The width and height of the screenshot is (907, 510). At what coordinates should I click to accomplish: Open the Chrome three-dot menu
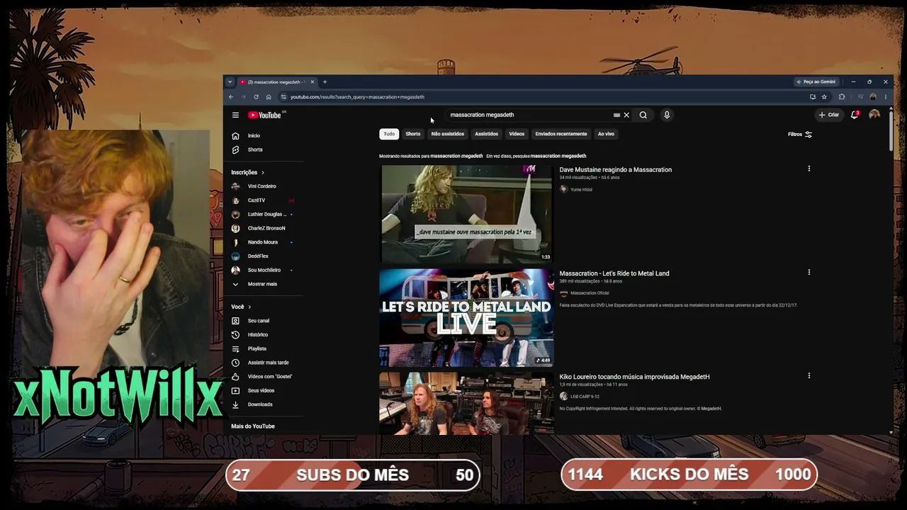[885, 97]
